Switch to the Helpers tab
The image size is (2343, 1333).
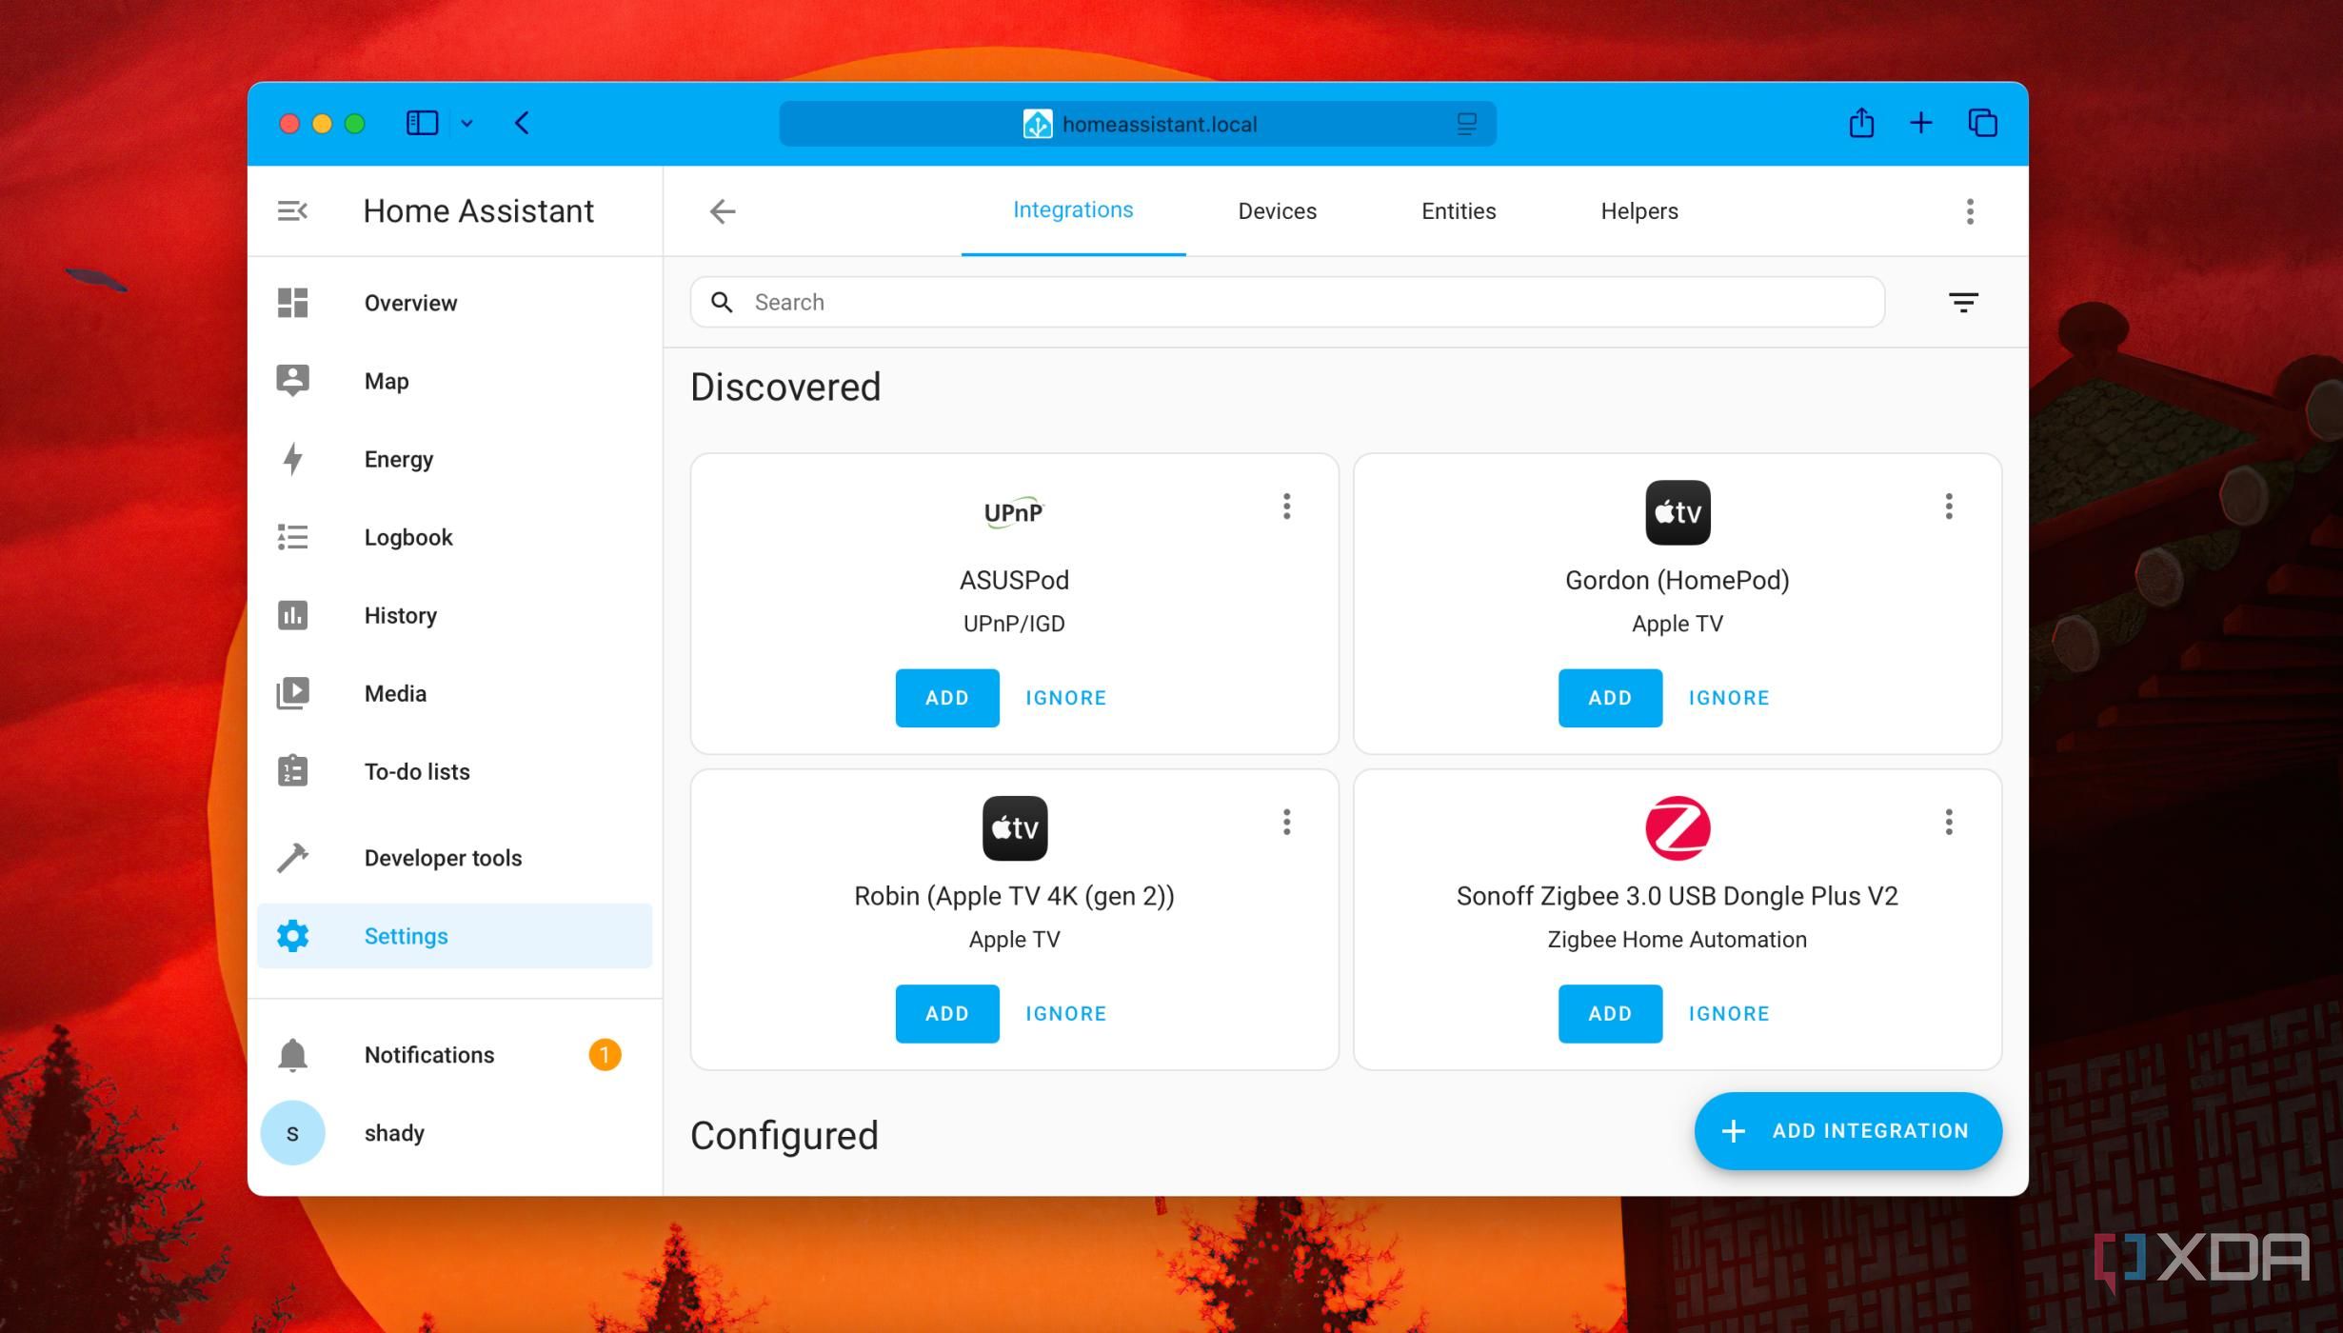click(x=1638, y=211)
